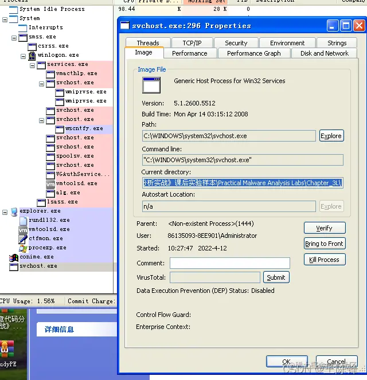Image resolution: width=367 pixels, height=380 pixels.
Task: Click the CPU Usage status bar entry
Action: click(27, 301)
